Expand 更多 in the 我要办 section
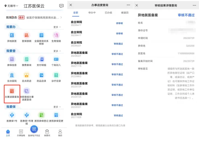This screenshot has width=199, height=143. [x=57, y=27]
